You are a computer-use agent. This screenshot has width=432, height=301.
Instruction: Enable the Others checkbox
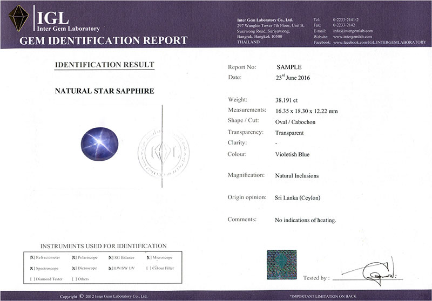pos(74,279)
